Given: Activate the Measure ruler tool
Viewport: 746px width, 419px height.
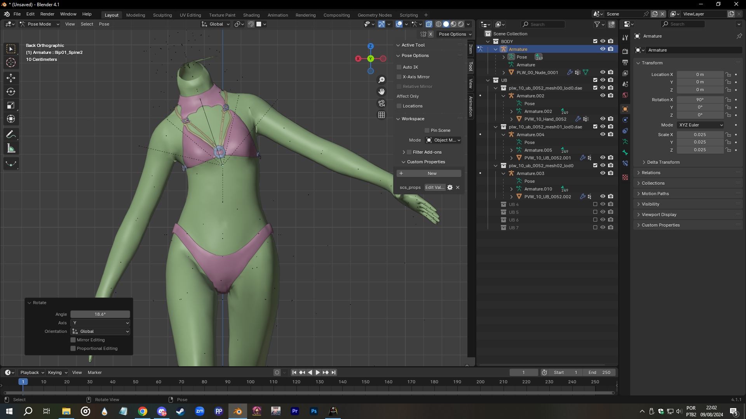Looking at the screenshot, I should pos(11,149).
